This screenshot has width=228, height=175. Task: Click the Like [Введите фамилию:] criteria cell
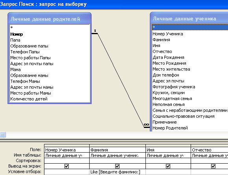118,172
